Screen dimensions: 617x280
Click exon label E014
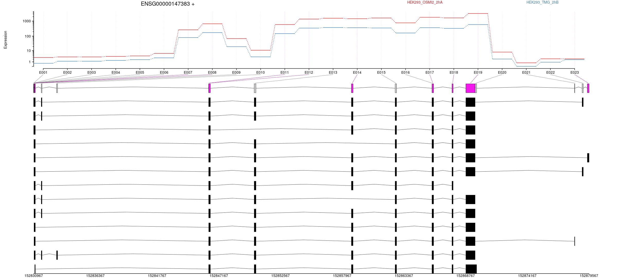(357, 72)
